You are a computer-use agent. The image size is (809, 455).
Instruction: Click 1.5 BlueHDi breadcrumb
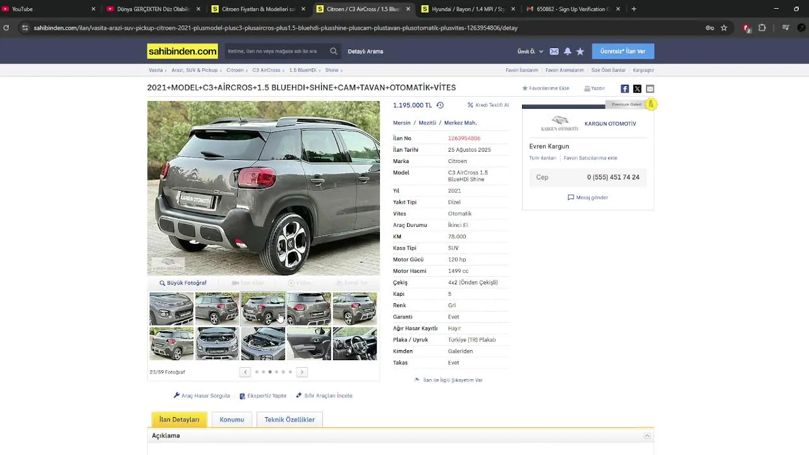303,70
